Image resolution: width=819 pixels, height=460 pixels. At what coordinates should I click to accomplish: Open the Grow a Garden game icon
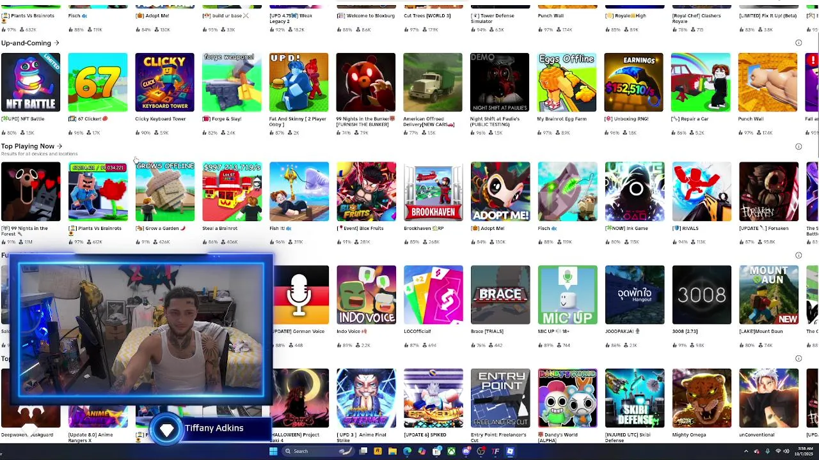tap(164, 192)
